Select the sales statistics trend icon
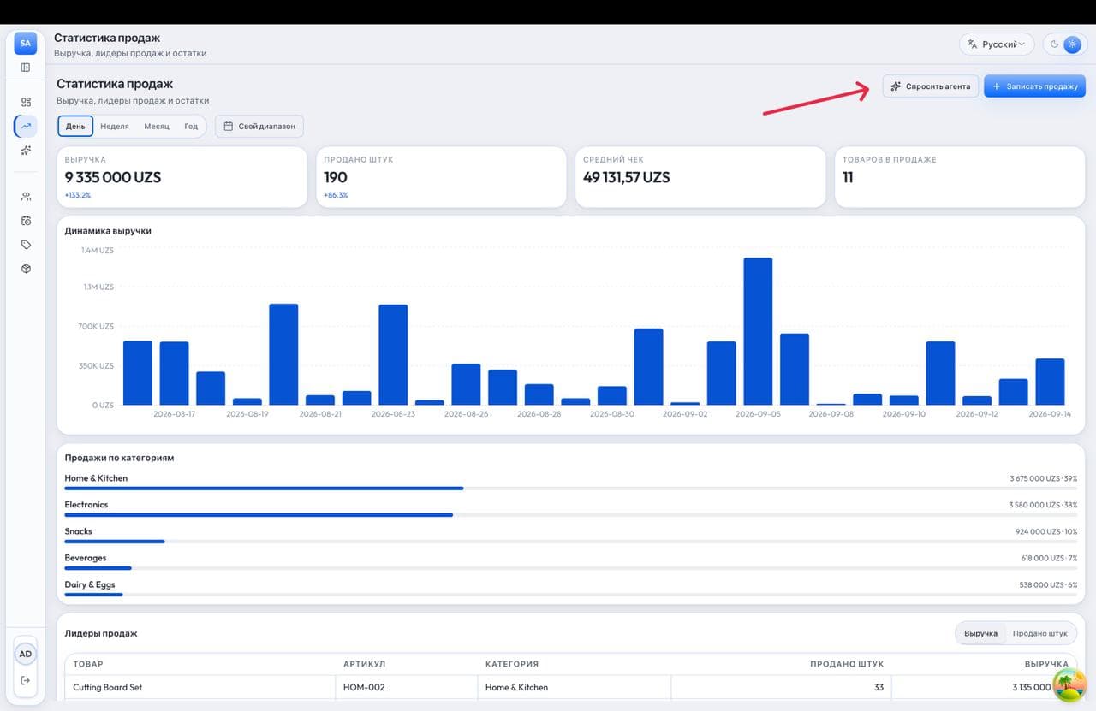The image size is (1096, 711). tap(26, 126)
